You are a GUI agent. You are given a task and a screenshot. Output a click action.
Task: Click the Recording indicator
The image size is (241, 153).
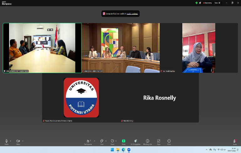point(207,3)
